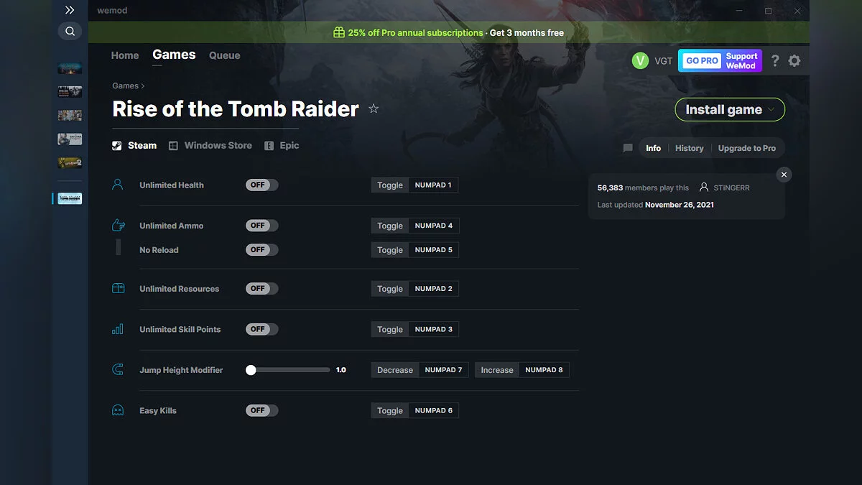Screen dimensions: 862x485
Task: Open the Games section in the navigation
Action: (173, 55)
